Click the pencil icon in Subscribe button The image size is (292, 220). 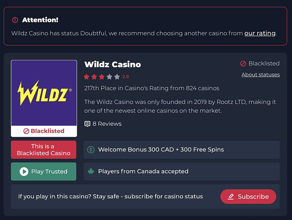tap(231, 197)
